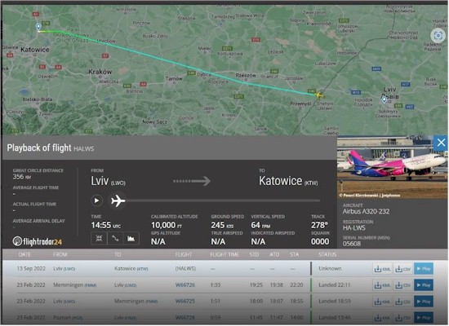This screenshot has height=326, width=449.
Task: Open flight number W66726 link
Action: pyautogui.click(x=185, y=285)
